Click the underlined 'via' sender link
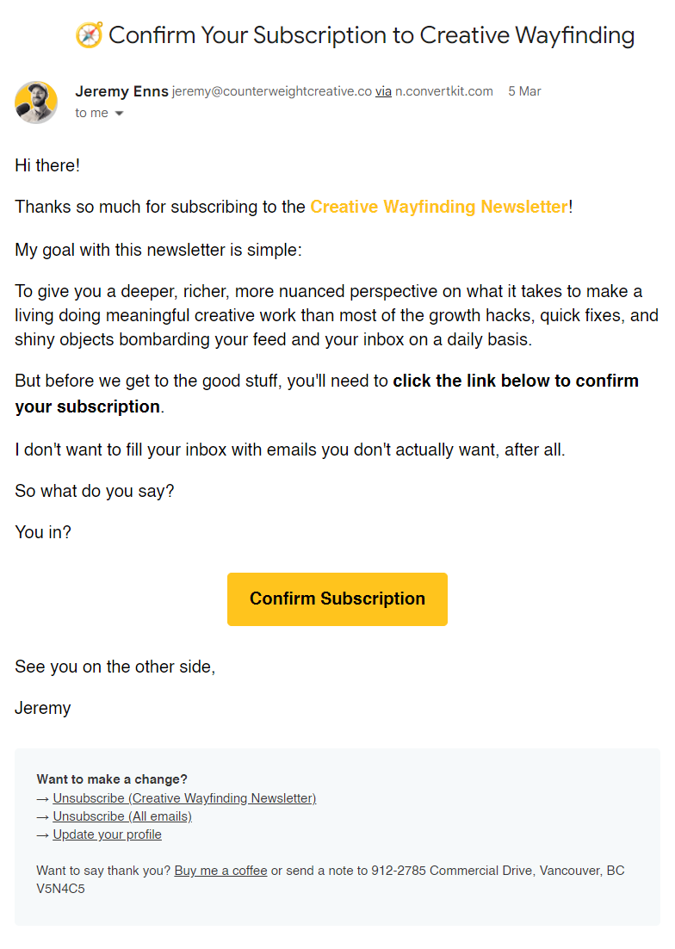Screen dimensions: 675x949 [x=383, y=91]
